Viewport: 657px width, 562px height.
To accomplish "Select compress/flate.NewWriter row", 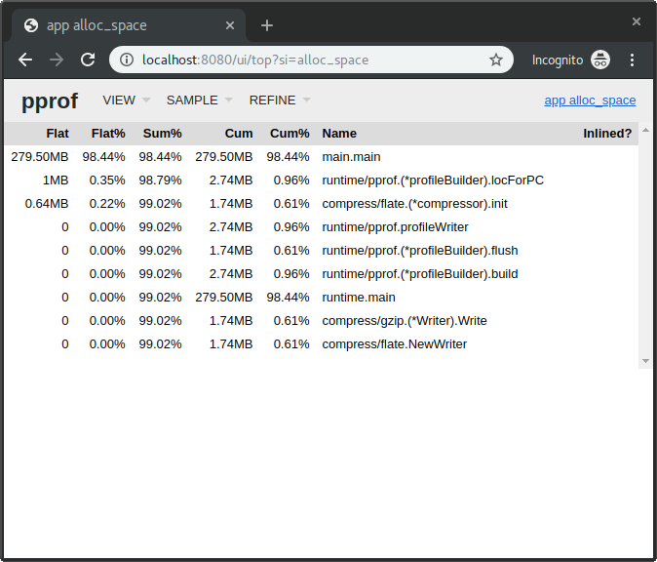I will (x=322, y=344).
